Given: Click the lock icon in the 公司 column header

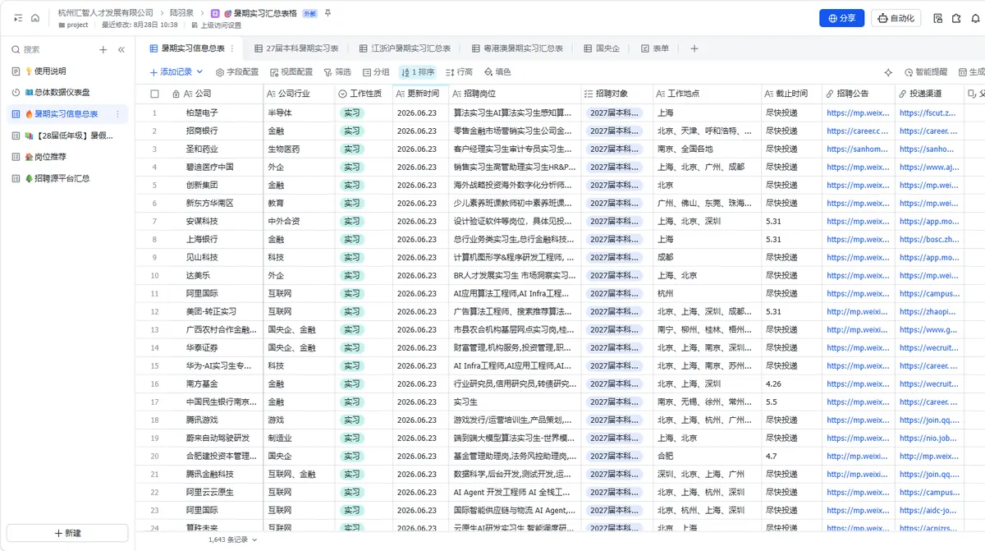Looking at the screenshot, I should (x=176, y=94).
